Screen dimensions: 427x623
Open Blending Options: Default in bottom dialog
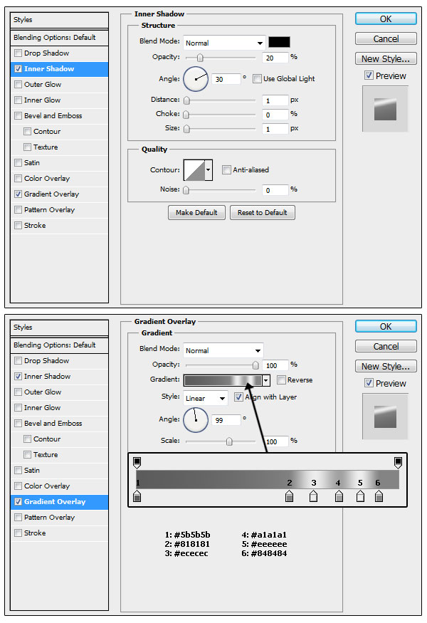[60, 345]
